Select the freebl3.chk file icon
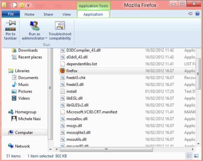 pos(63,77)
